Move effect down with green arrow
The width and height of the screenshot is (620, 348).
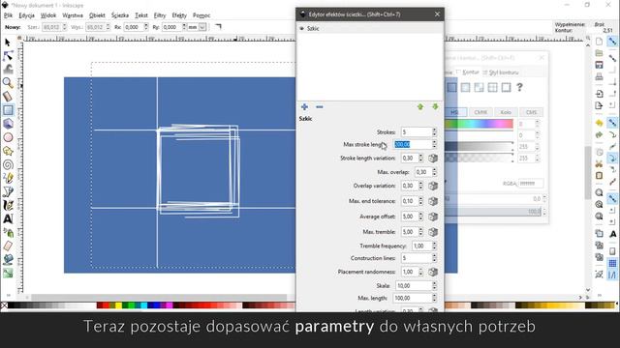(x=435, y=107)
